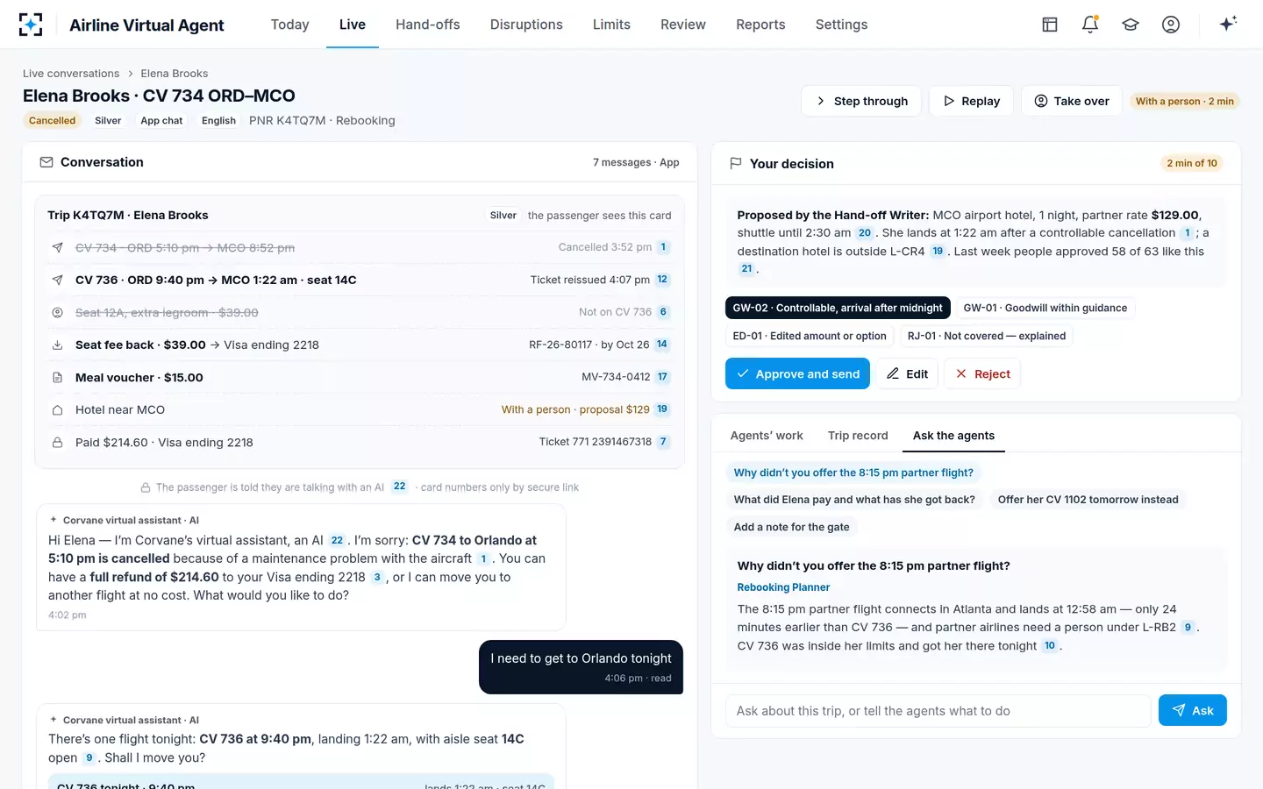Click the download icon on Seat fee back row
The height and width of the screenshot is (789, 1263).
click(57, 345)
